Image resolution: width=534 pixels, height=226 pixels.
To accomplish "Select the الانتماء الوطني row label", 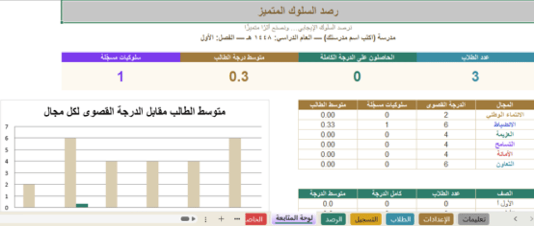I will pos(505,115).
